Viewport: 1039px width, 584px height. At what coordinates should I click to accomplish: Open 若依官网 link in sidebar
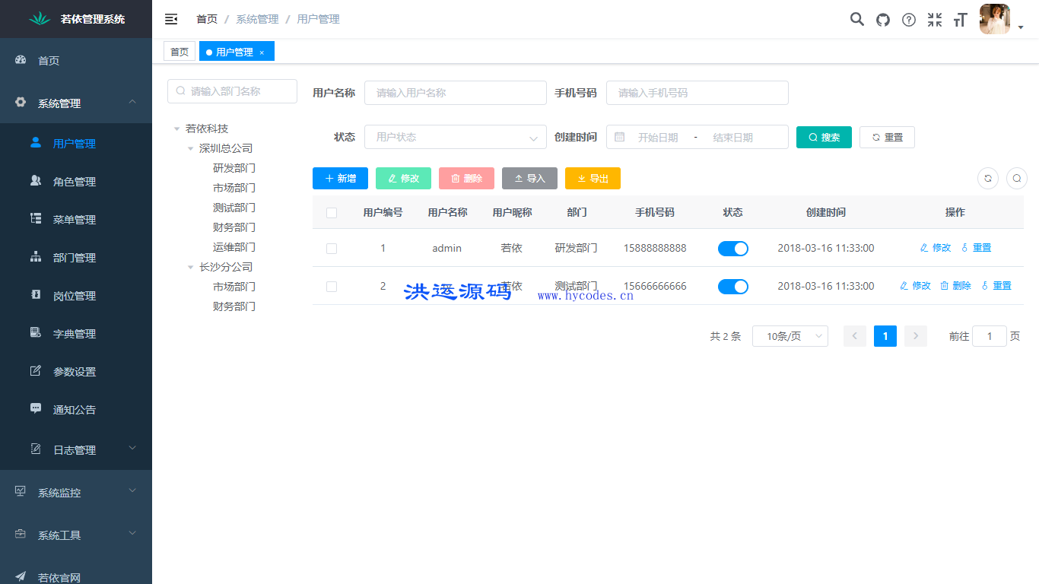(x=76, y=577)
